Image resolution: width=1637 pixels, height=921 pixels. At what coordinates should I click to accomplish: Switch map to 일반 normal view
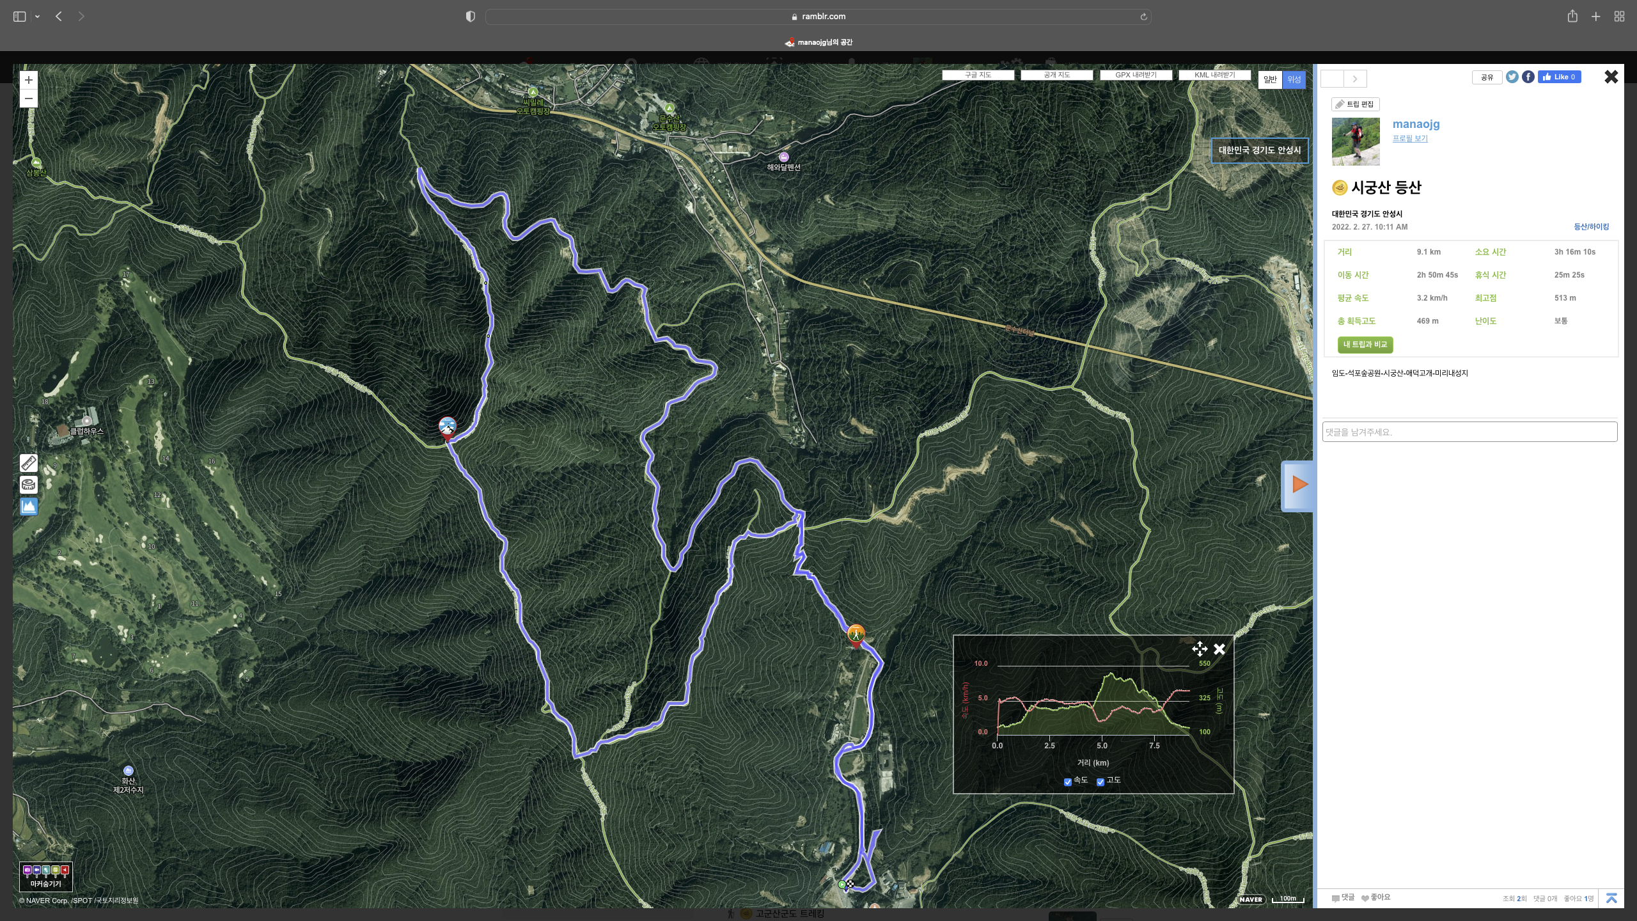click(1270, 80)
